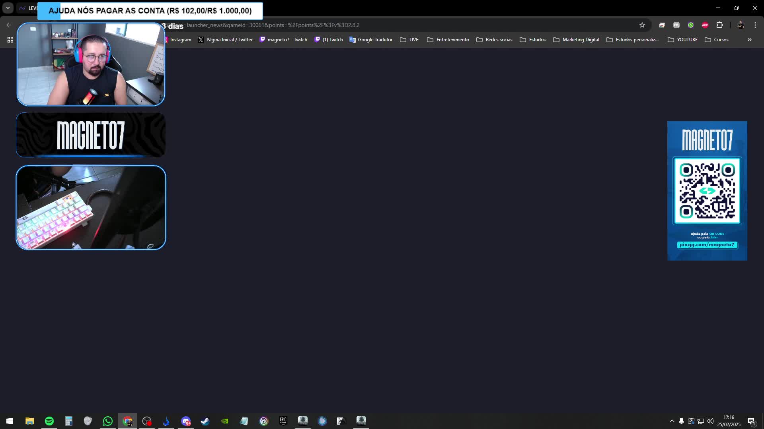This screenshot has width=764, height=429.
Task: Open the magneto7 - Twitch bookmark
Action: (283, 40)
